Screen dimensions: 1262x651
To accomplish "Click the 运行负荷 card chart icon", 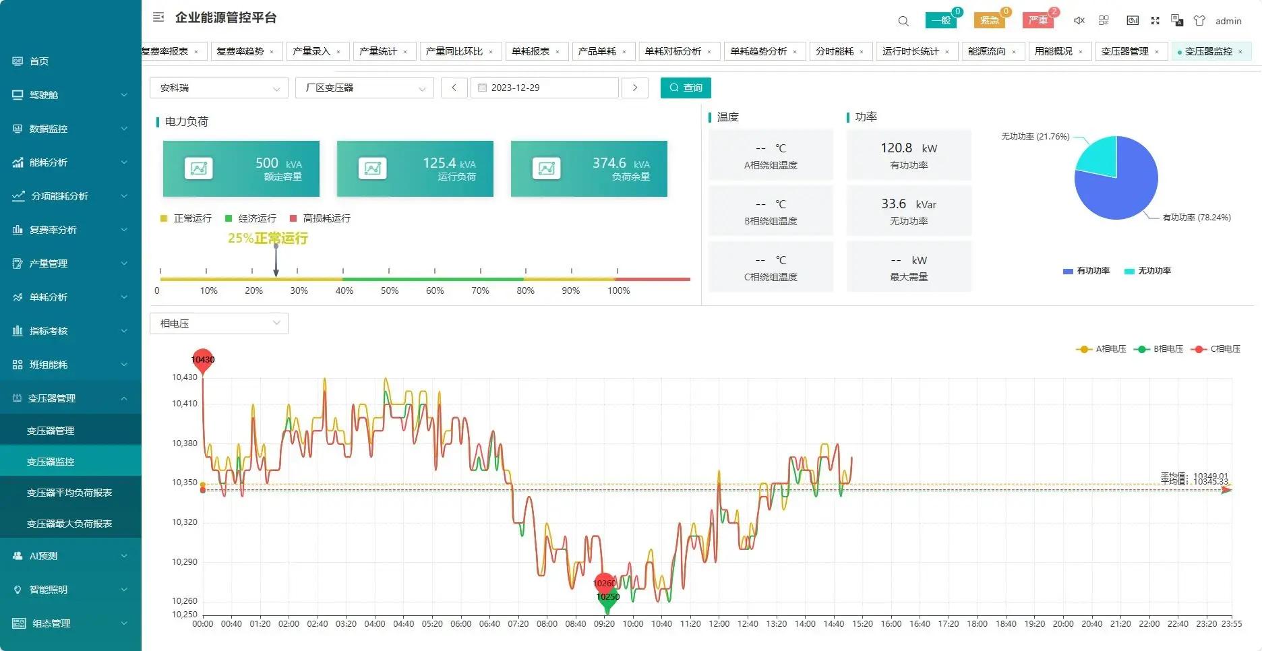I will point(373,168).
